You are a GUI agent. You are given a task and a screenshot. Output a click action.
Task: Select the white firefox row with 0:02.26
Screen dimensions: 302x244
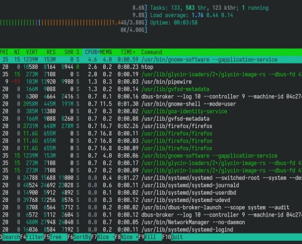pos(151,126)
